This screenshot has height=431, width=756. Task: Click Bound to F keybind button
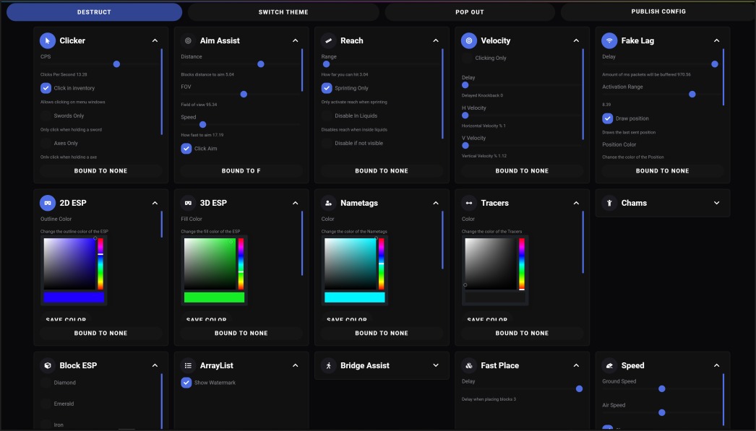pos(241,171)
